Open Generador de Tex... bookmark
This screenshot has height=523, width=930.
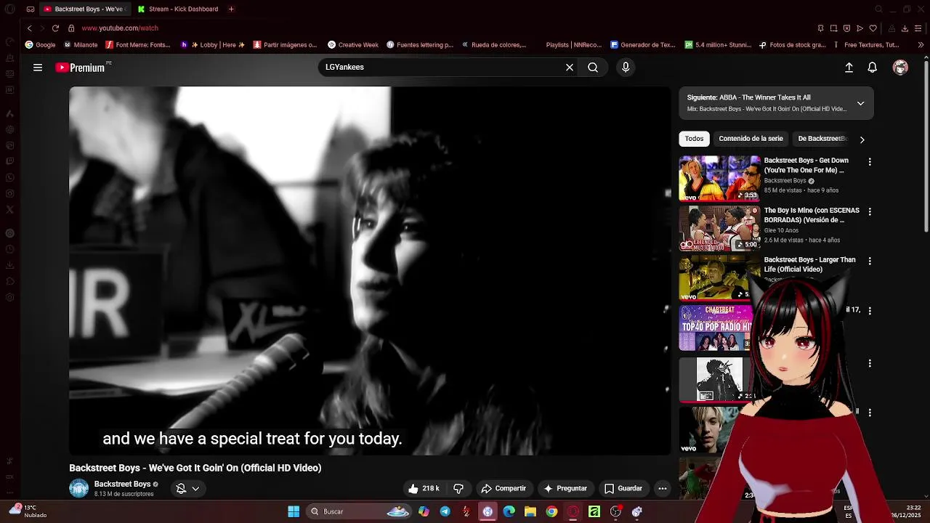[x=643, y=45]
